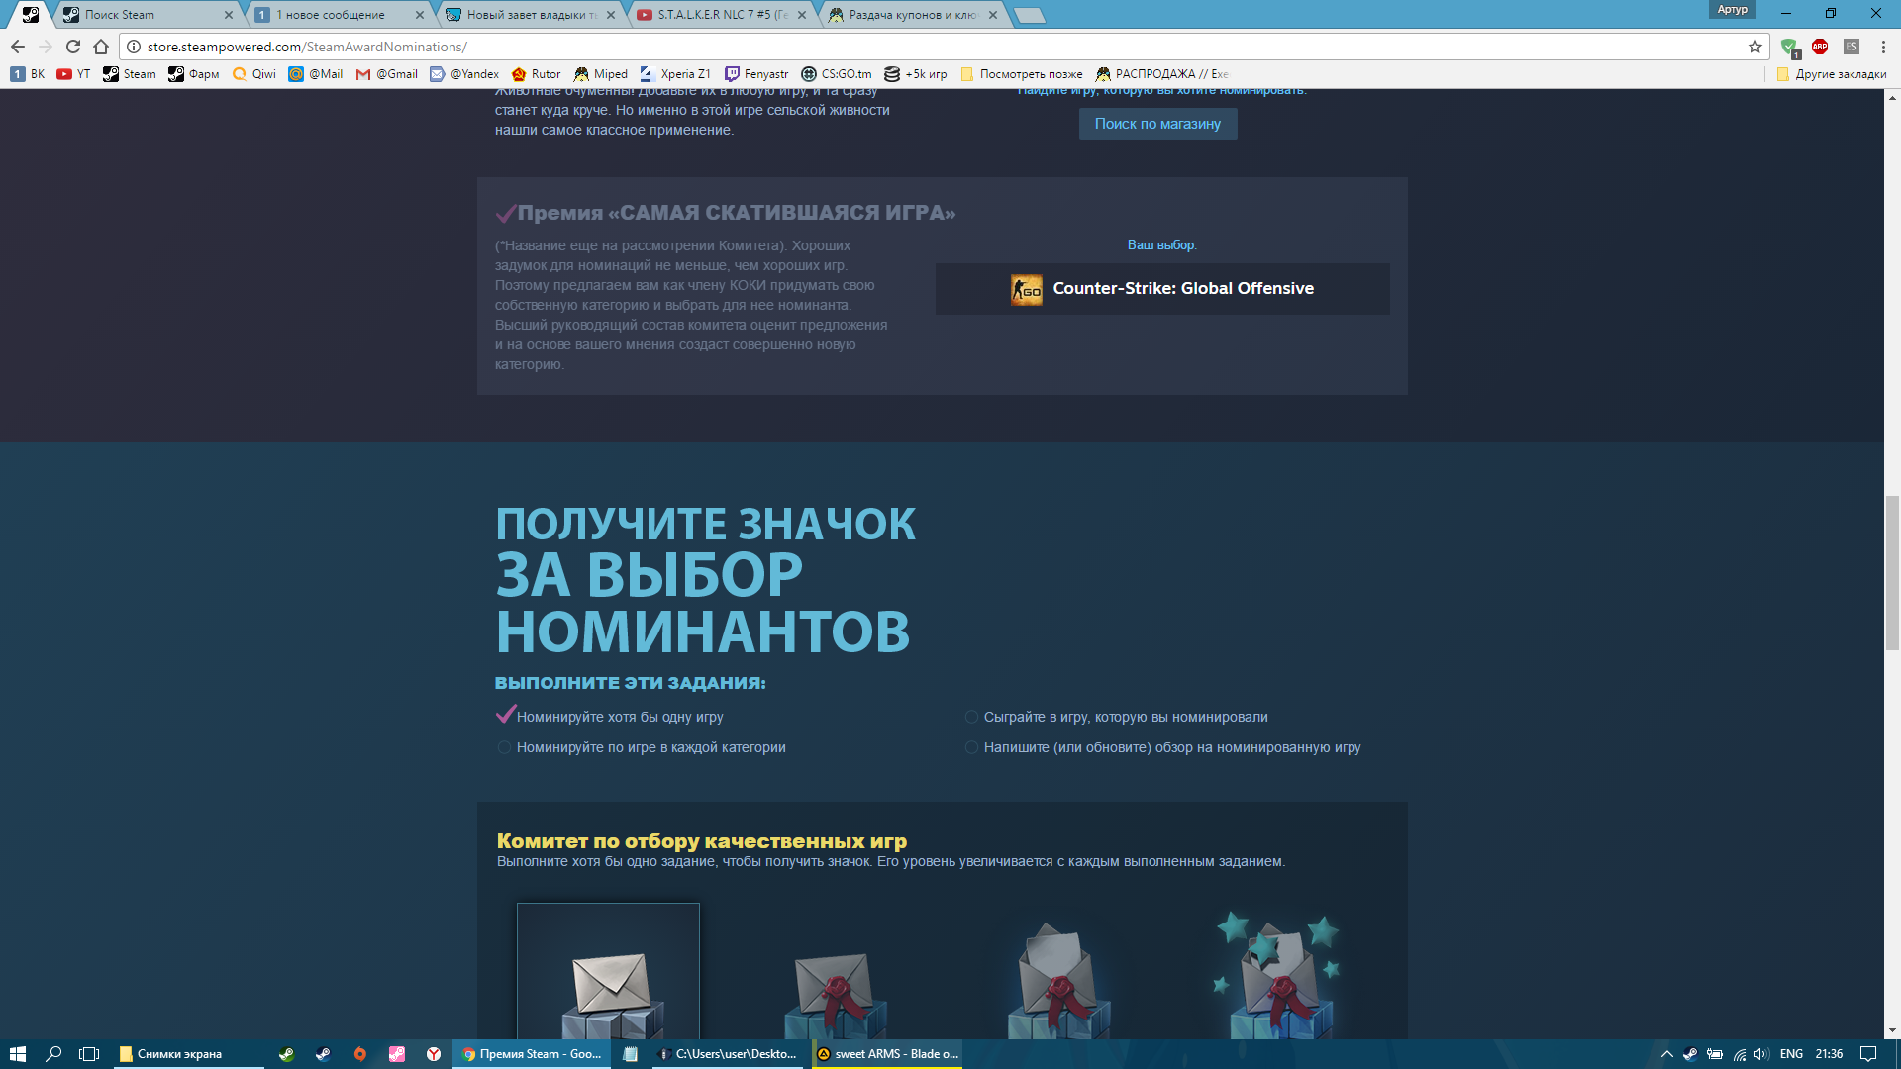Click the Counter-Strike: Global Offensive selection box
This screenshot has height=1069, width=1901.
[1162, 289]
